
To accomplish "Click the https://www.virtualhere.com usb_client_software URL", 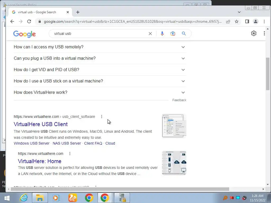I will tap(55, 117).
